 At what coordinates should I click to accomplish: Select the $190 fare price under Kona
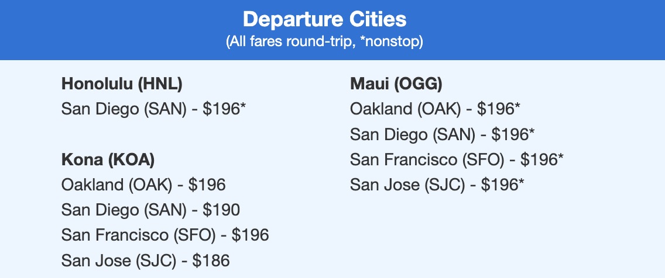221,210
